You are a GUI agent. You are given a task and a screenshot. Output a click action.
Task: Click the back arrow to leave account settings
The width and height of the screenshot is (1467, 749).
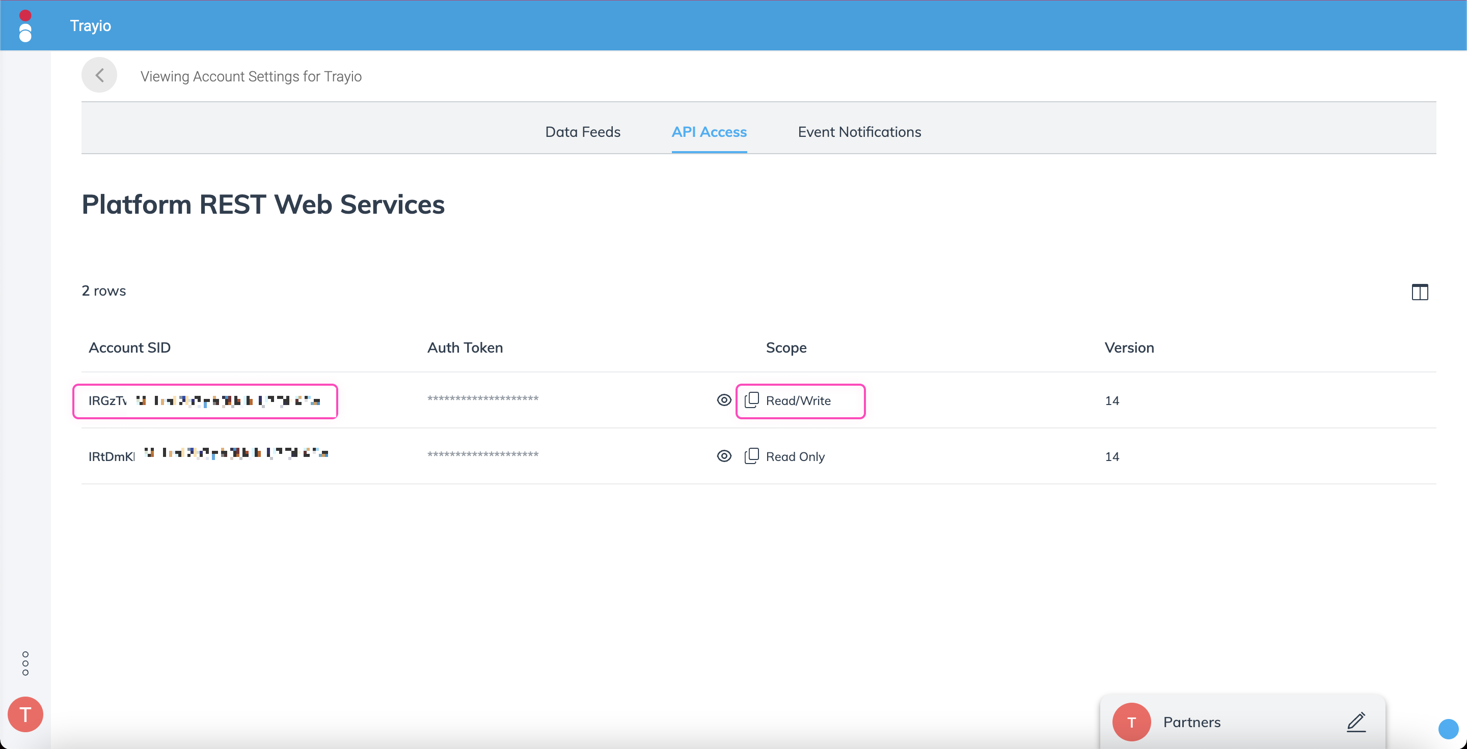click(x=99, y=75)
